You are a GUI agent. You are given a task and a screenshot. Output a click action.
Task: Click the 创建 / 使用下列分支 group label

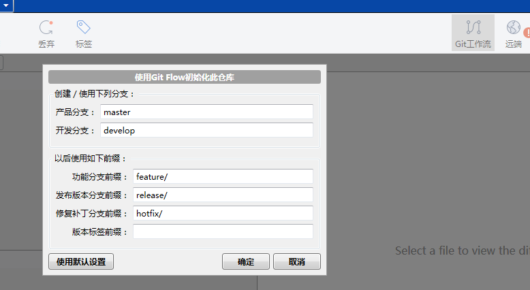(94, 94)
